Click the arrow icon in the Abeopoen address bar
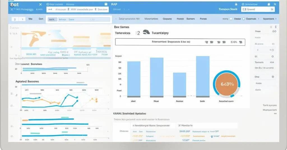 click(x=50, y=9)
